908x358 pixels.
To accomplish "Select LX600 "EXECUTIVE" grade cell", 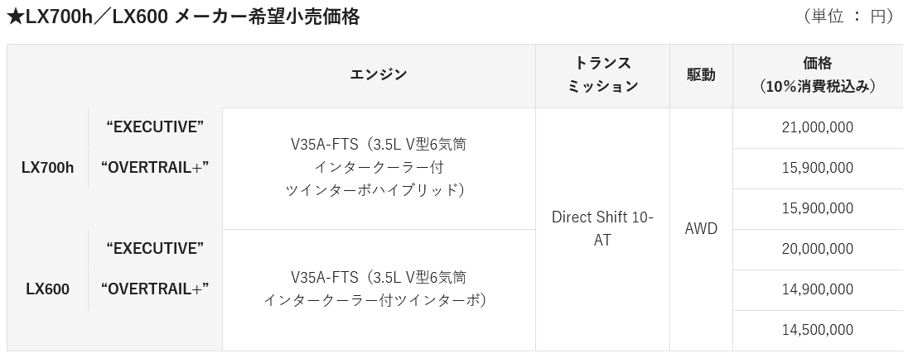I will [x=155, y=249].
